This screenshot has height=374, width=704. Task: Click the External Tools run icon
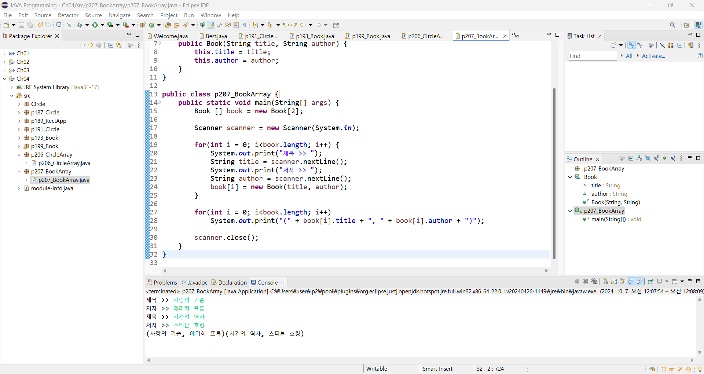click(125, 25)
